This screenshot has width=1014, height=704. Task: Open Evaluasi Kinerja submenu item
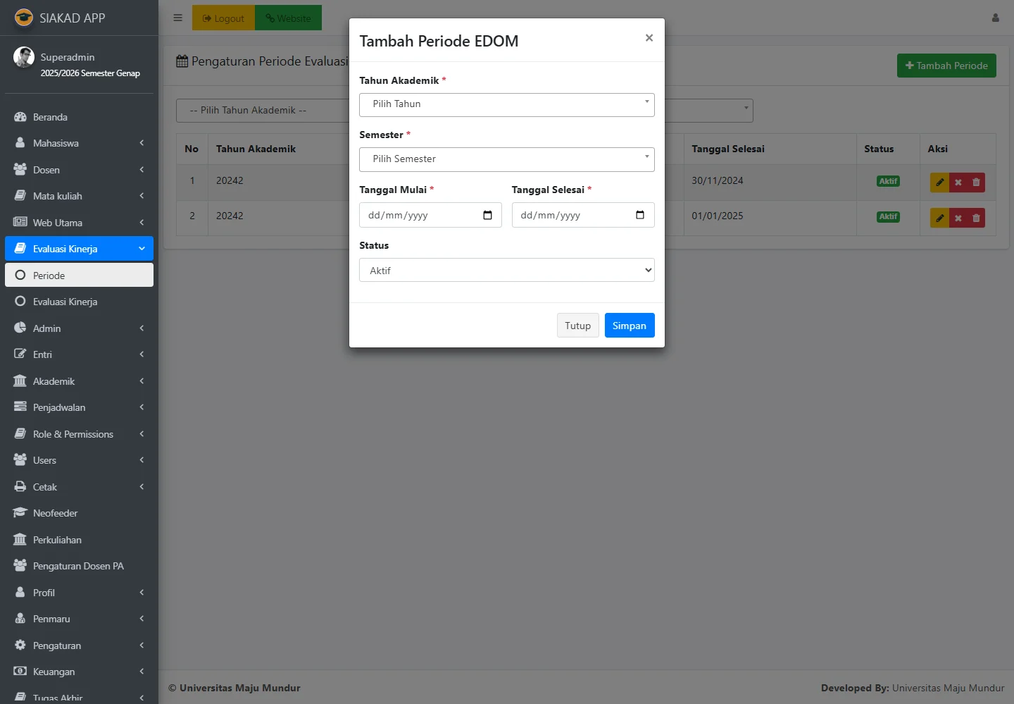point(65,302)
